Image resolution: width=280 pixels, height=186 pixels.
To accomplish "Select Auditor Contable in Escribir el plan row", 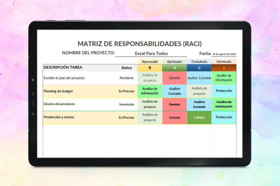I will [x=199, y=78].
